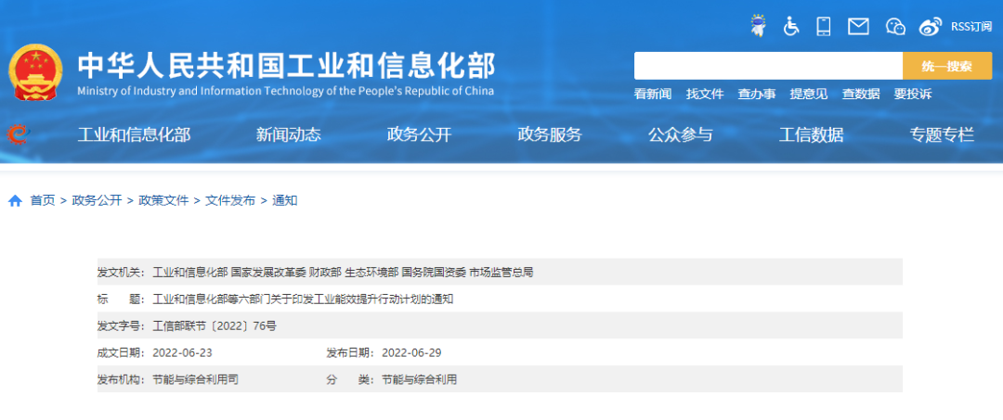Click the 要投诉 quick link
The image size is (1003, 420).
[x=912, y=94]
